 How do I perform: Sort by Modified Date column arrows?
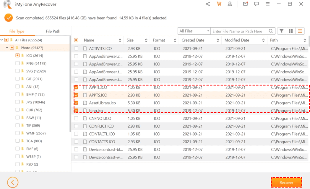click(x=263, y=40)
